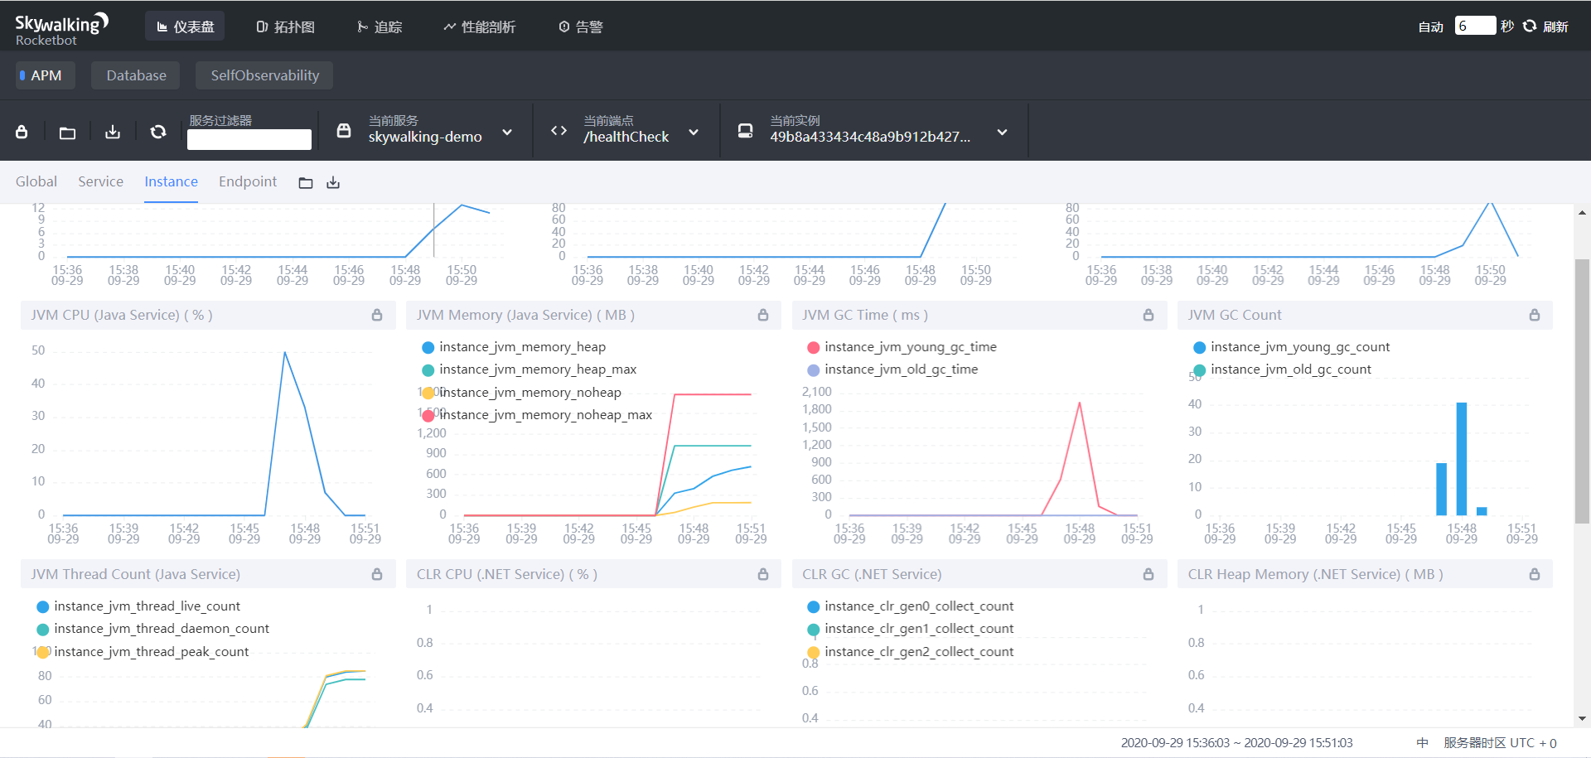Expand the 当前实例 instance dropdown
Viewport: 1591px width, 758px height.
pos(1002,132)
